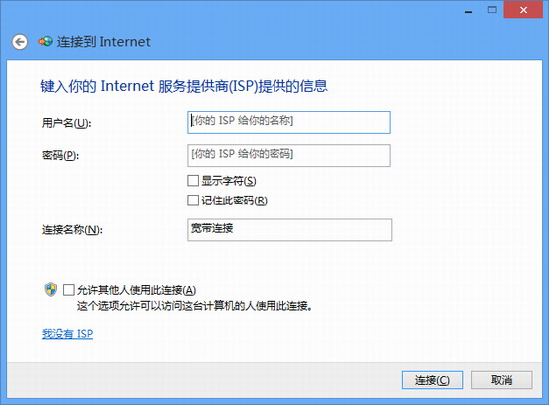549x405 pixels.
Task: Click into the 密码 input field
Action: tap(288, 155)
